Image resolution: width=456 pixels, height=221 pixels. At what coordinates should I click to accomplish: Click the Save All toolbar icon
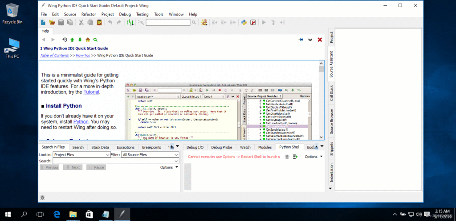(70, 22)
